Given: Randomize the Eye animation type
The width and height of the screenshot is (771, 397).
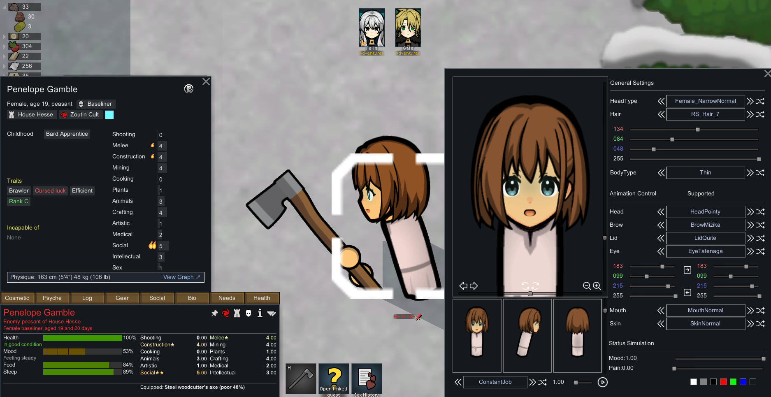Looking at the screenshot, I should point(760,251).
